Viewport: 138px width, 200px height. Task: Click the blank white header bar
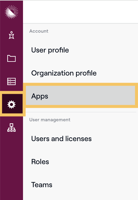coord(80,12)
